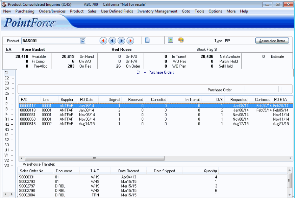Click purchase orders grid scroll left arrow
This screenshot has height=198, width=295.
[x=21, y=158]
